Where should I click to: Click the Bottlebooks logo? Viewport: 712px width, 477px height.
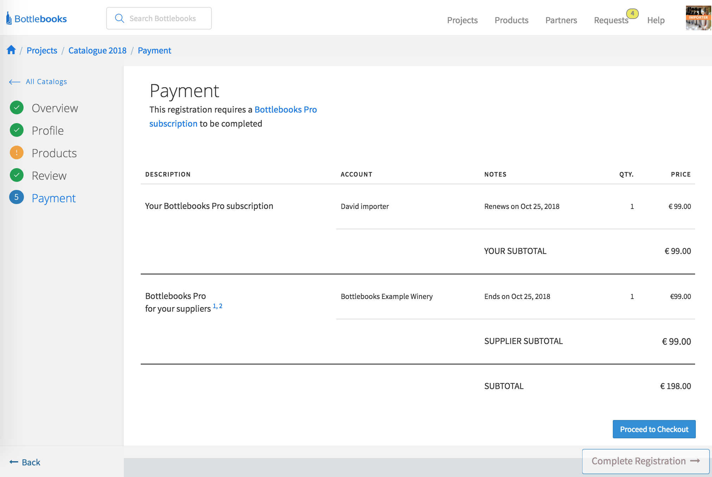[x=37, y=19]
